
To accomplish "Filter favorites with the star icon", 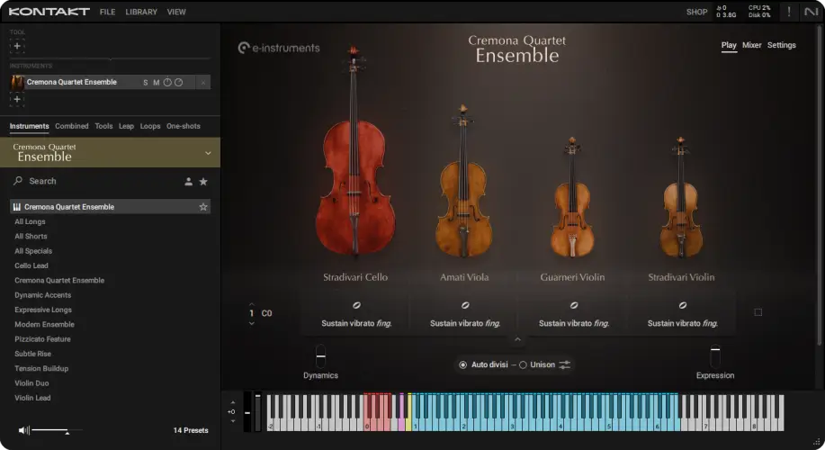I will pyautogui.click(x=203, y=182).
